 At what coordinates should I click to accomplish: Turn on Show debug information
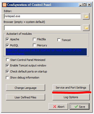tap(7, 78)
